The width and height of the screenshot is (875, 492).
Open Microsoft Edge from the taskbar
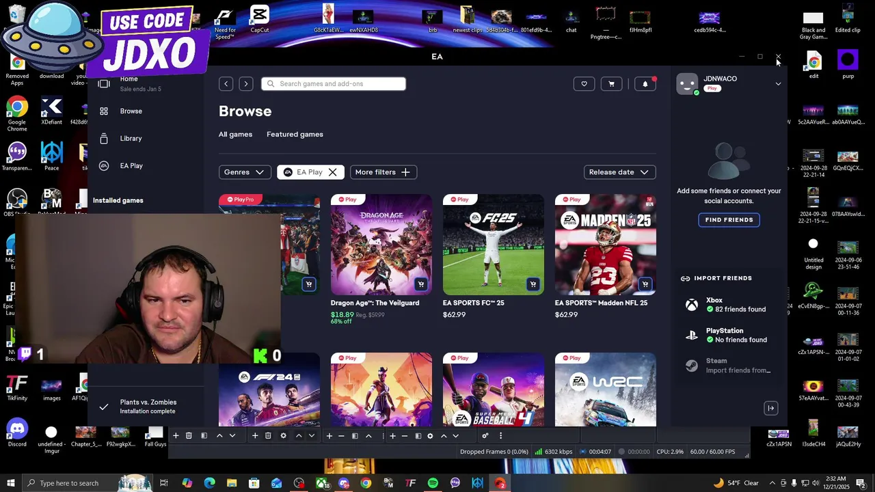point(209,483)
